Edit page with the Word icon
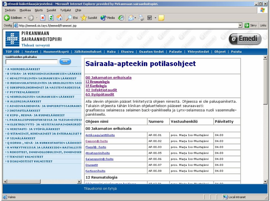 pos(149,18)
